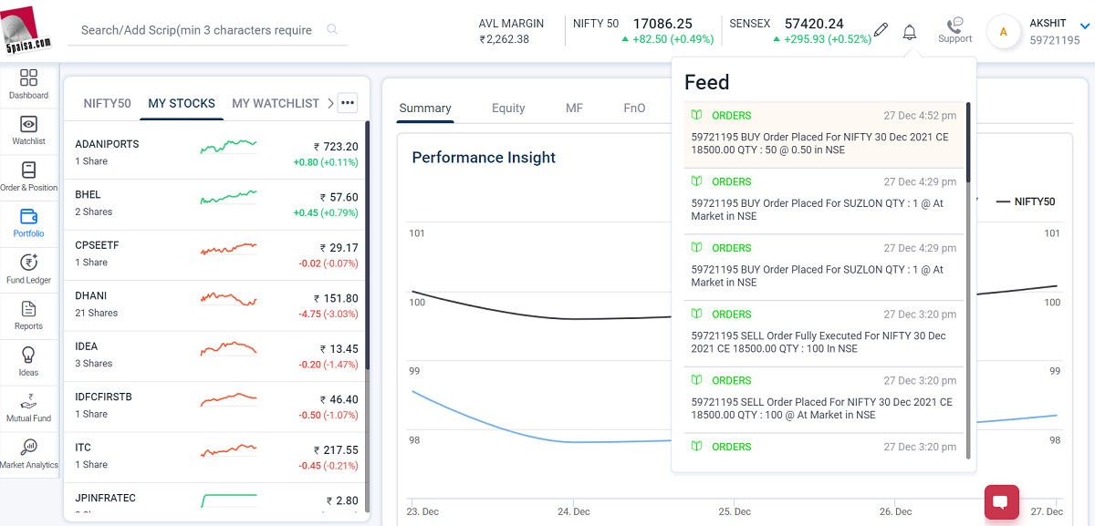Viewport: 1095px width, 526px height.
Task: Toggle NIFTY50 chart legend series
Action: click(x=1026, y=201)
